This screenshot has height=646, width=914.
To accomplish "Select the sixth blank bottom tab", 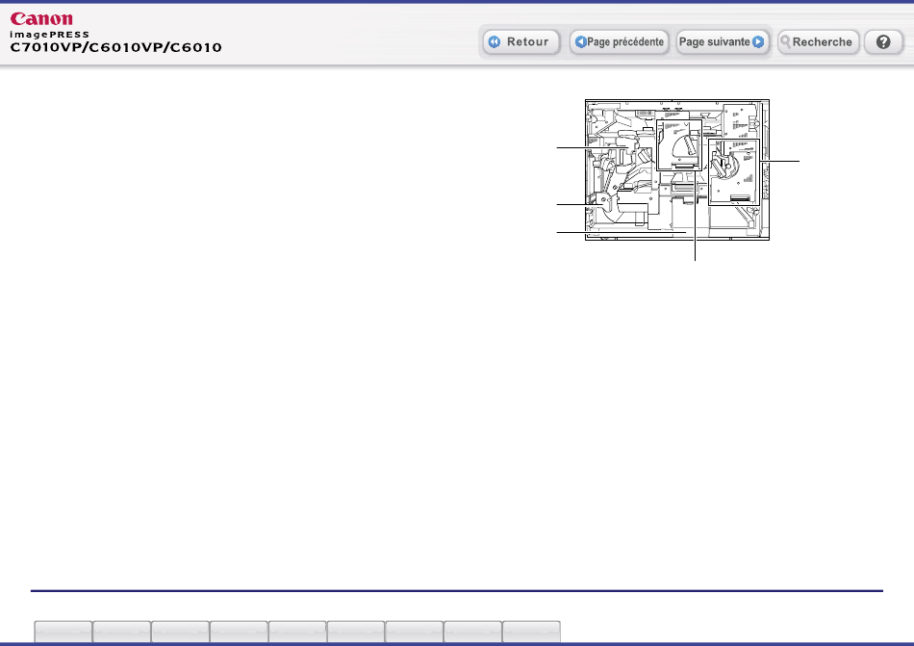I will tap(356, 632).
